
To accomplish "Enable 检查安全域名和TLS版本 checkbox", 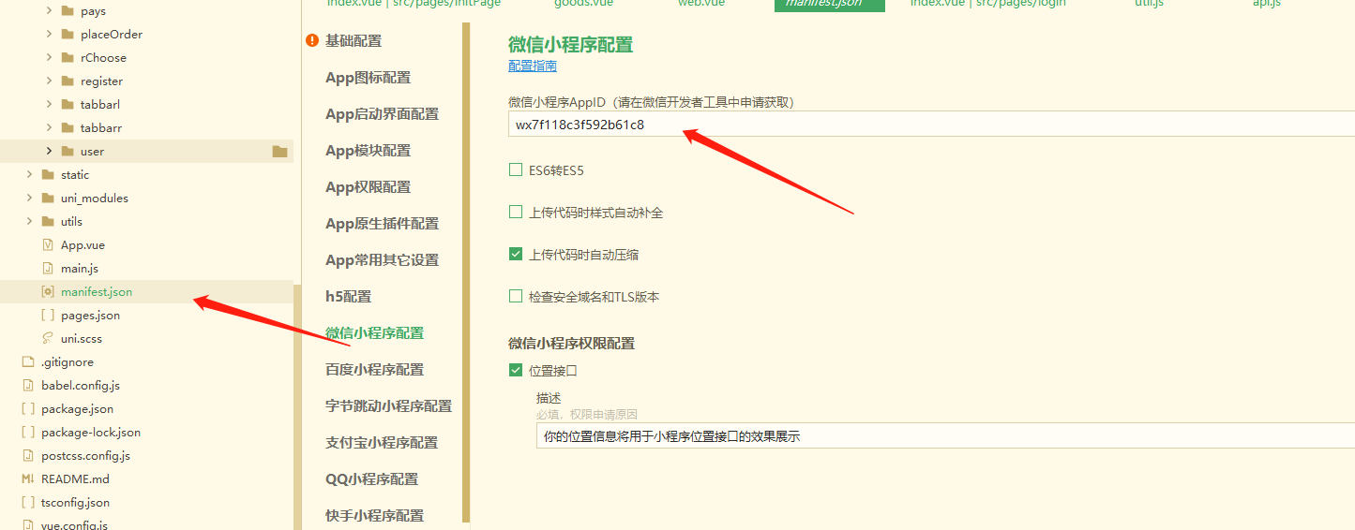I will pos(515,296).
